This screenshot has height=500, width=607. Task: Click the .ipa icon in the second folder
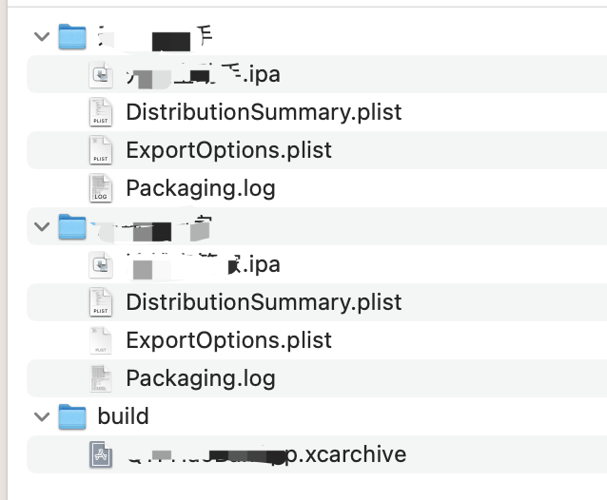tap(101, 264)
